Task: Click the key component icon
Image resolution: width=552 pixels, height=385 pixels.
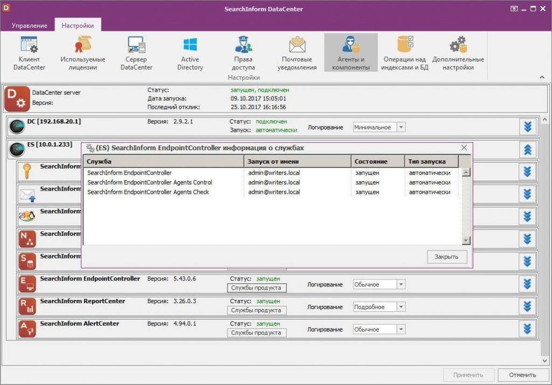Action: tap(27, 171)
